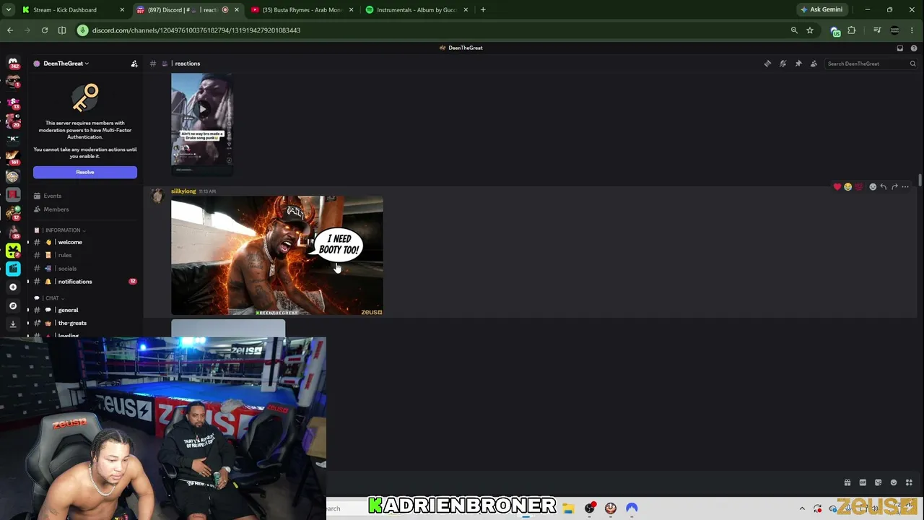Open the VPN extension with US badge
The image size is (924, 520).
pyautogui.click(x=835, y=31)
